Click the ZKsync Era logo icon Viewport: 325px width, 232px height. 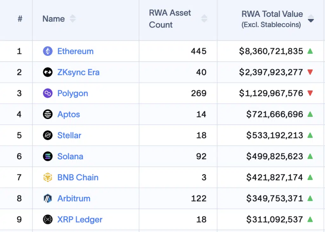tap(48, 72)
